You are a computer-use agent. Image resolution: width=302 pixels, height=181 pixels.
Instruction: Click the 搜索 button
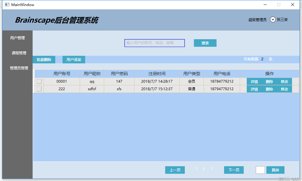point(205,43)
